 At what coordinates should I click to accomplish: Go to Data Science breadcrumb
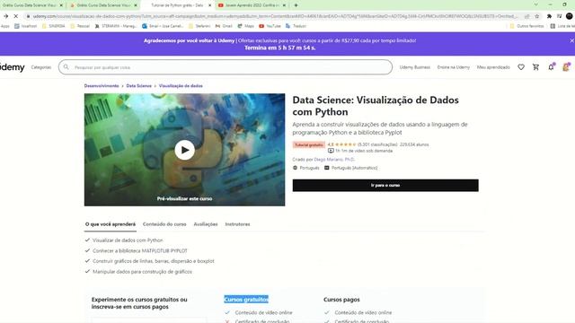tap(138, 86)
